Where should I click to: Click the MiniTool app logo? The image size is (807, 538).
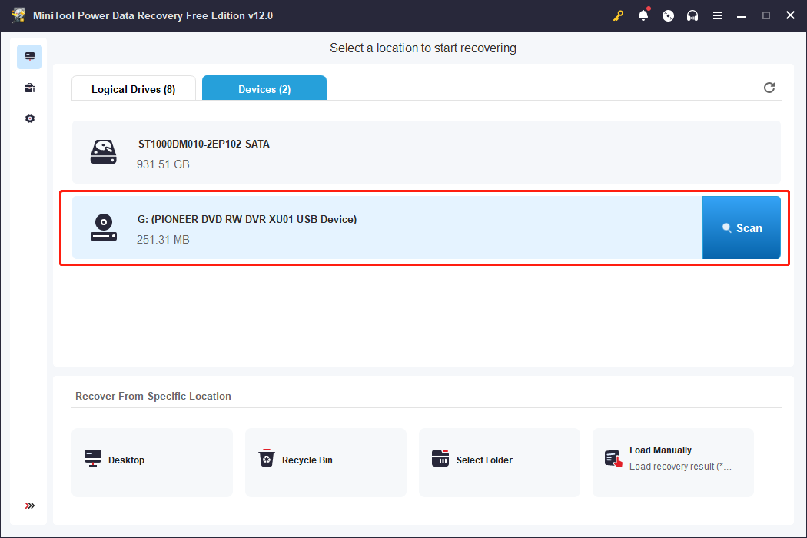[18, 15]
